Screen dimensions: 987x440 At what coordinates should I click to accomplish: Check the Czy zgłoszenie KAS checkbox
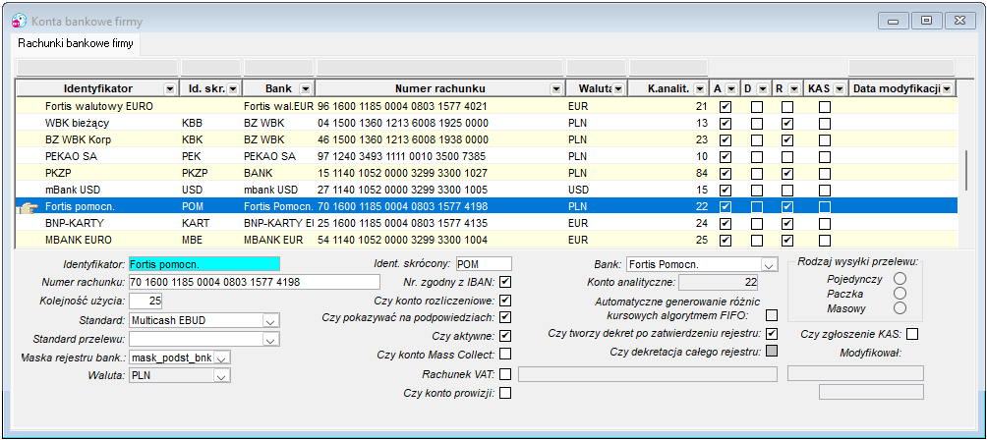point(912,334)
